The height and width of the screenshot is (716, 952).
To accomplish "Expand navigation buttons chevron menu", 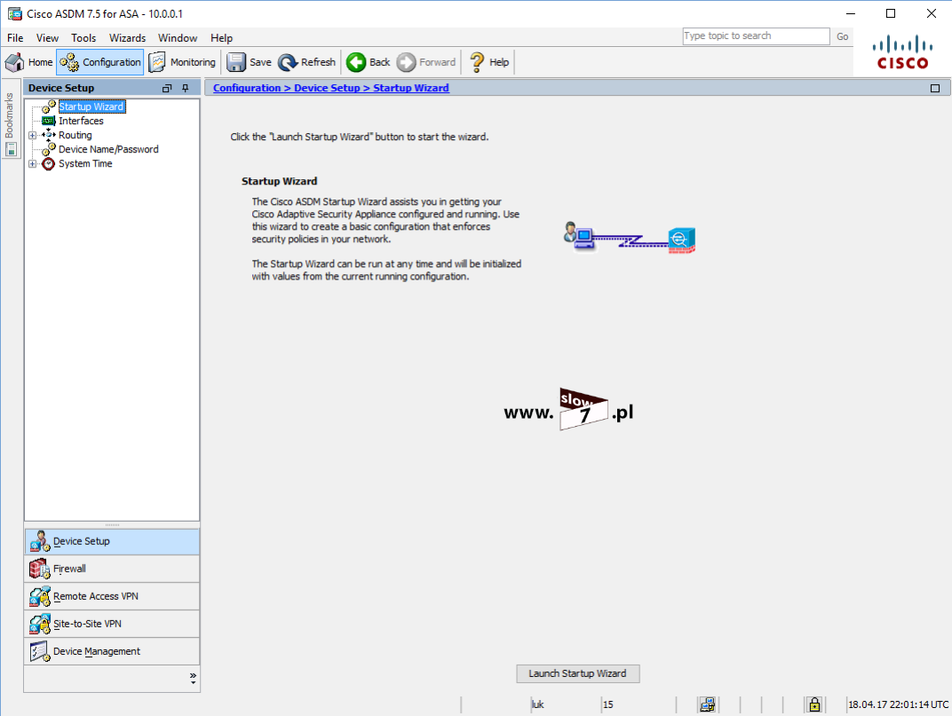I will point(193,678).
